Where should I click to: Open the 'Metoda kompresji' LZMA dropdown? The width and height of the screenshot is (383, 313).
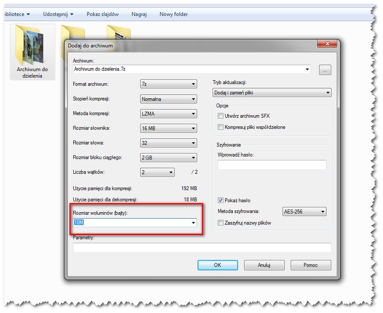pos(168,114)
